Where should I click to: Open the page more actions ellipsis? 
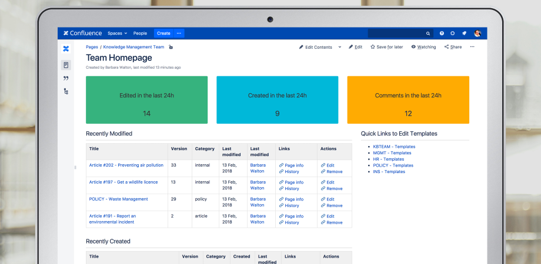click(x=472, y=47)
